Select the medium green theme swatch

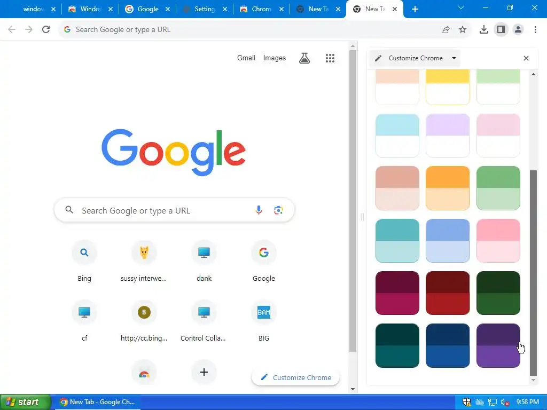coord(498,188)
